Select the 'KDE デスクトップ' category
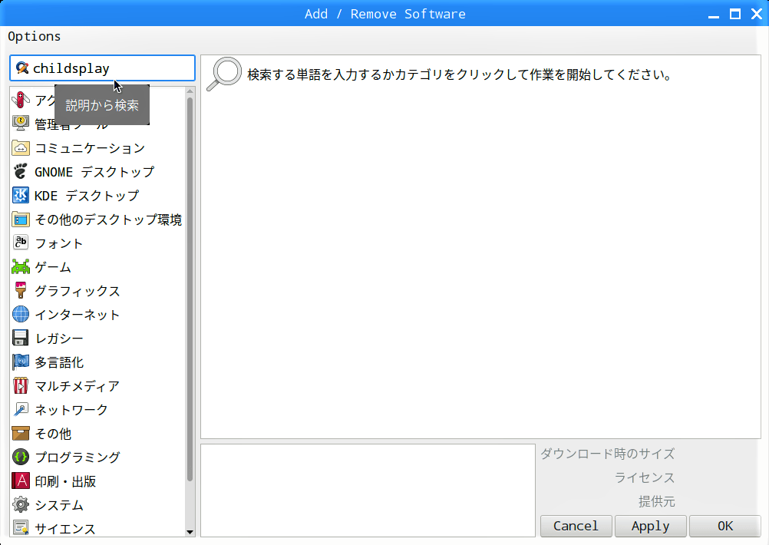The height and width of the screenshot is (545, 769). pos(98,195)
